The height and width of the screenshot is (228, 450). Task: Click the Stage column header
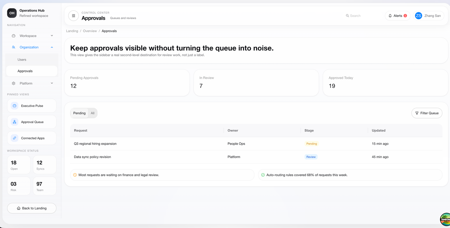point(334,130)
